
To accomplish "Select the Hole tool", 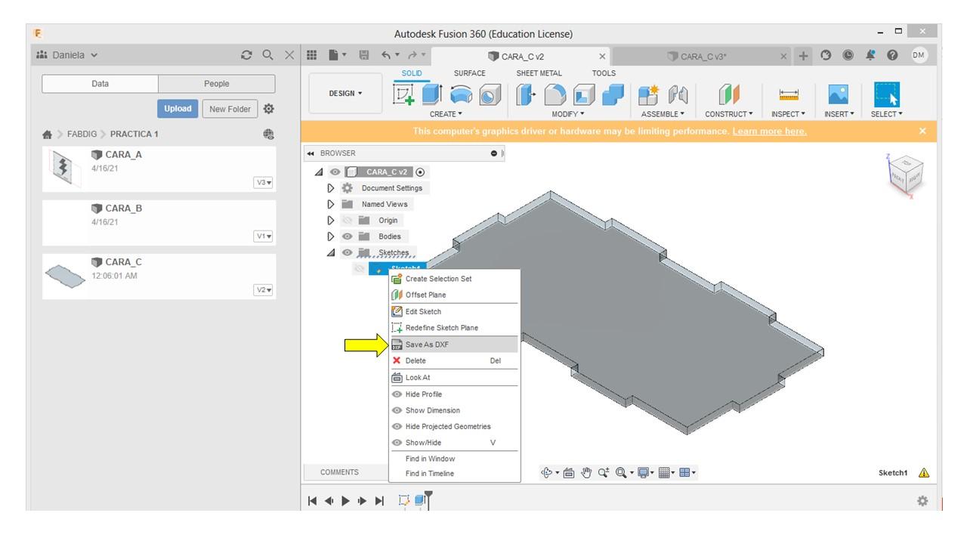I will 490,94.
